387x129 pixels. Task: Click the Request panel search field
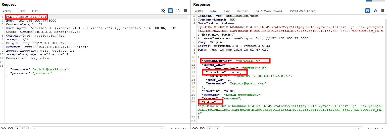coord(95,128)
